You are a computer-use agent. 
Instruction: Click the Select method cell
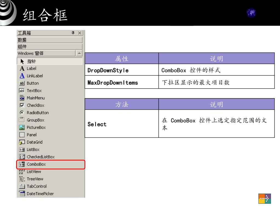click(x=122, y=124)
